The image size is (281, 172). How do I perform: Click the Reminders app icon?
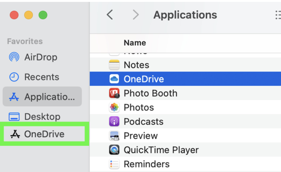point(114,164)
